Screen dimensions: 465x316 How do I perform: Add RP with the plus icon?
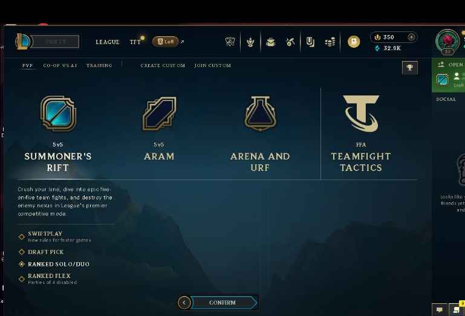(411, 37)
